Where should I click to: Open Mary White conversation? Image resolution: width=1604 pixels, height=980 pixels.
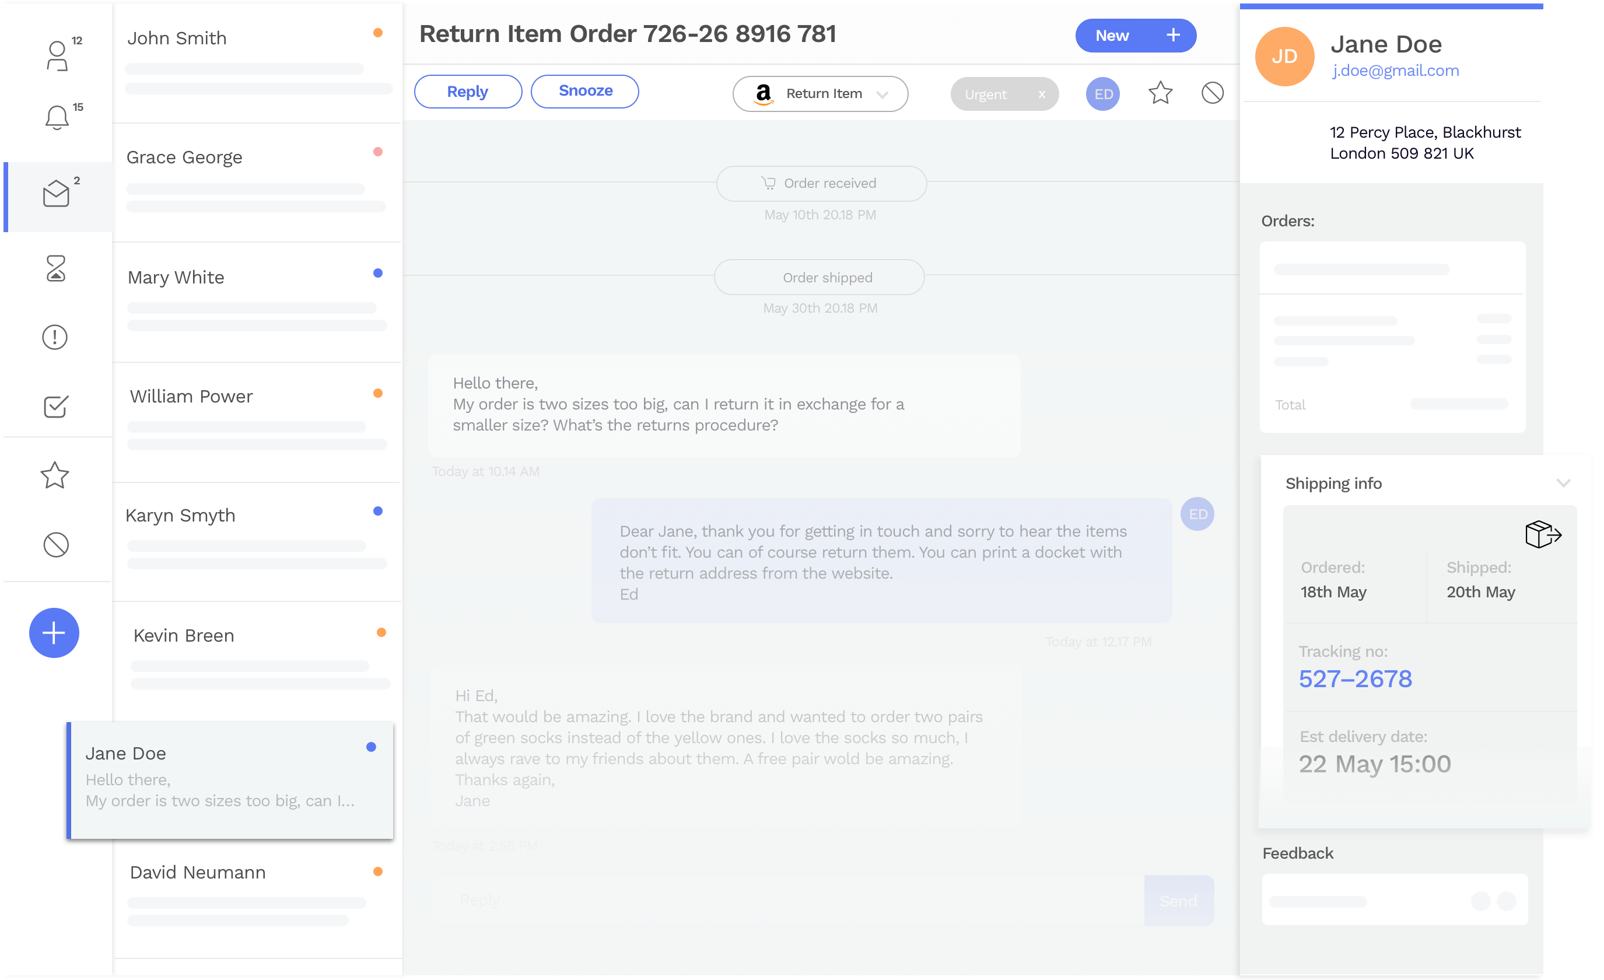pos(258,303)
